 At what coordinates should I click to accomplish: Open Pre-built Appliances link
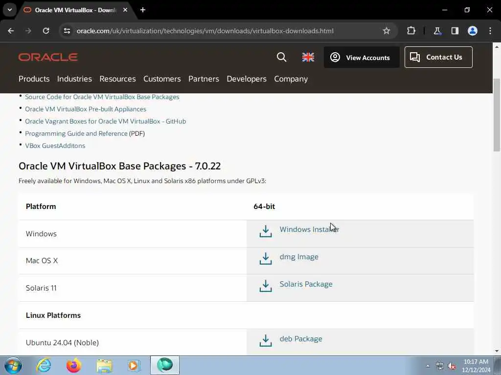point(85,109)
